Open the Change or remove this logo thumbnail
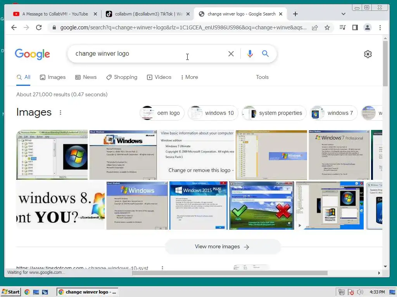This screenshot has height=297, width=397. [x=197, y=155]
